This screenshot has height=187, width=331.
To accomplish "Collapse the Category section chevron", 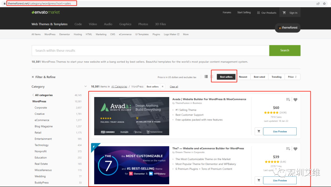I will pyautogui.click(x=86, y=86).
